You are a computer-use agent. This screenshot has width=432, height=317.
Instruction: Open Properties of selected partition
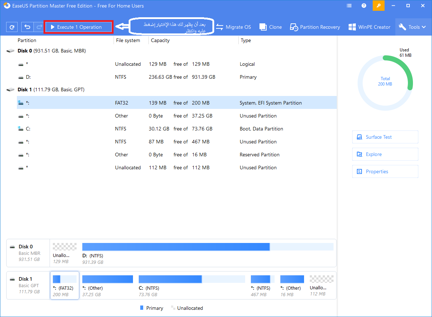point(385,171)
